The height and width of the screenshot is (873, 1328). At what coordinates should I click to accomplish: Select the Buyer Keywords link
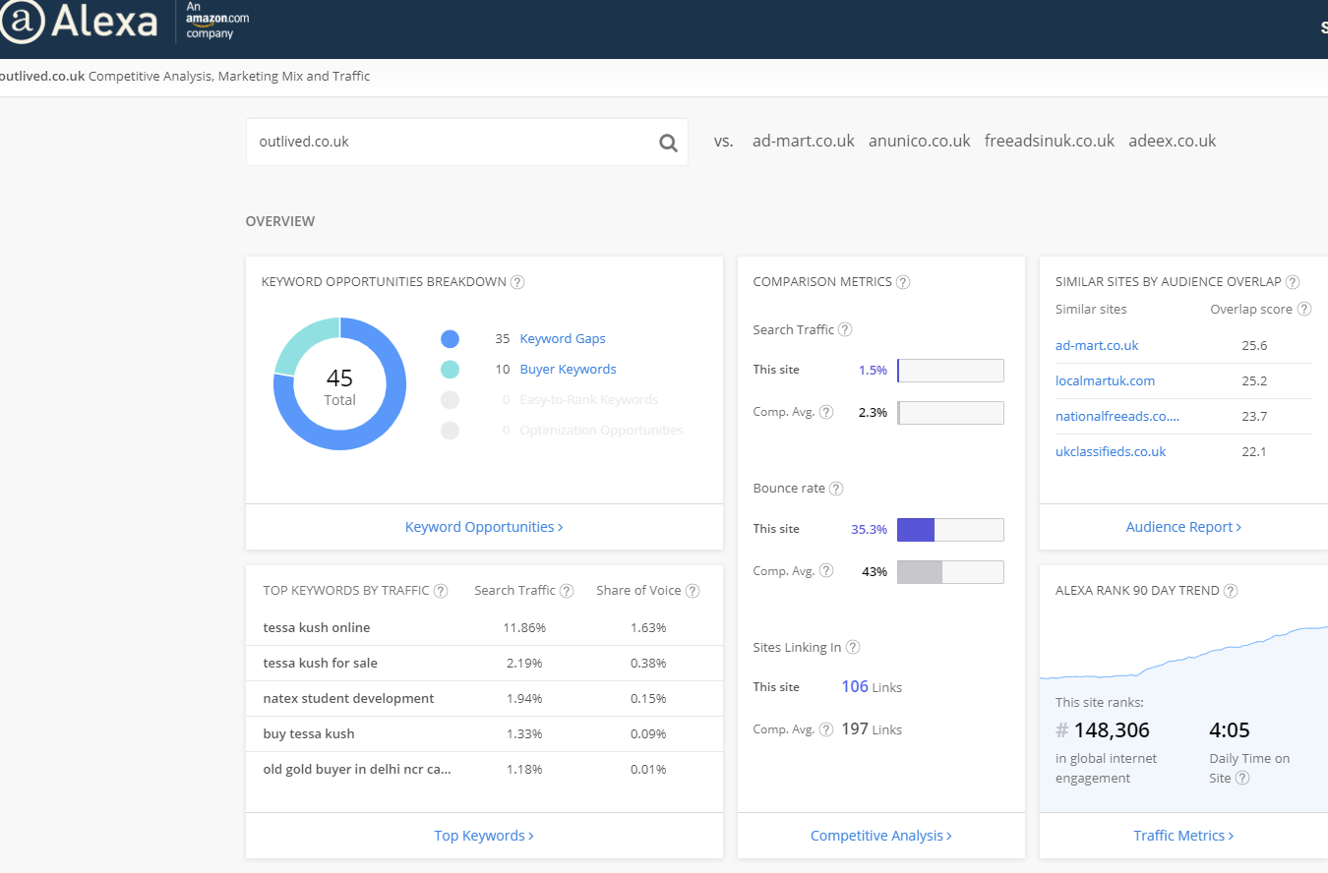(x=568, y=370)
